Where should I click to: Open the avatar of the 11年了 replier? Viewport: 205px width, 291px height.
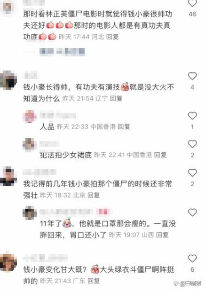click(30, 212)
